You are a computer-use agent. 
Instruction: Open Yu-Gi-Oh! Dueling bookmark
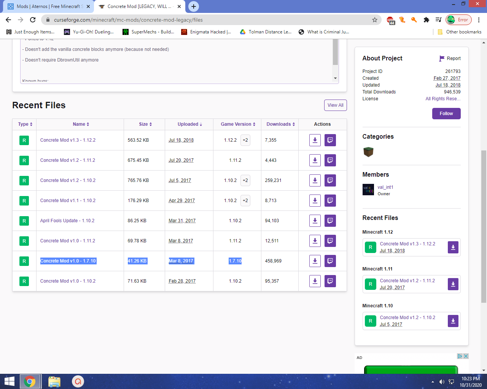89,32
